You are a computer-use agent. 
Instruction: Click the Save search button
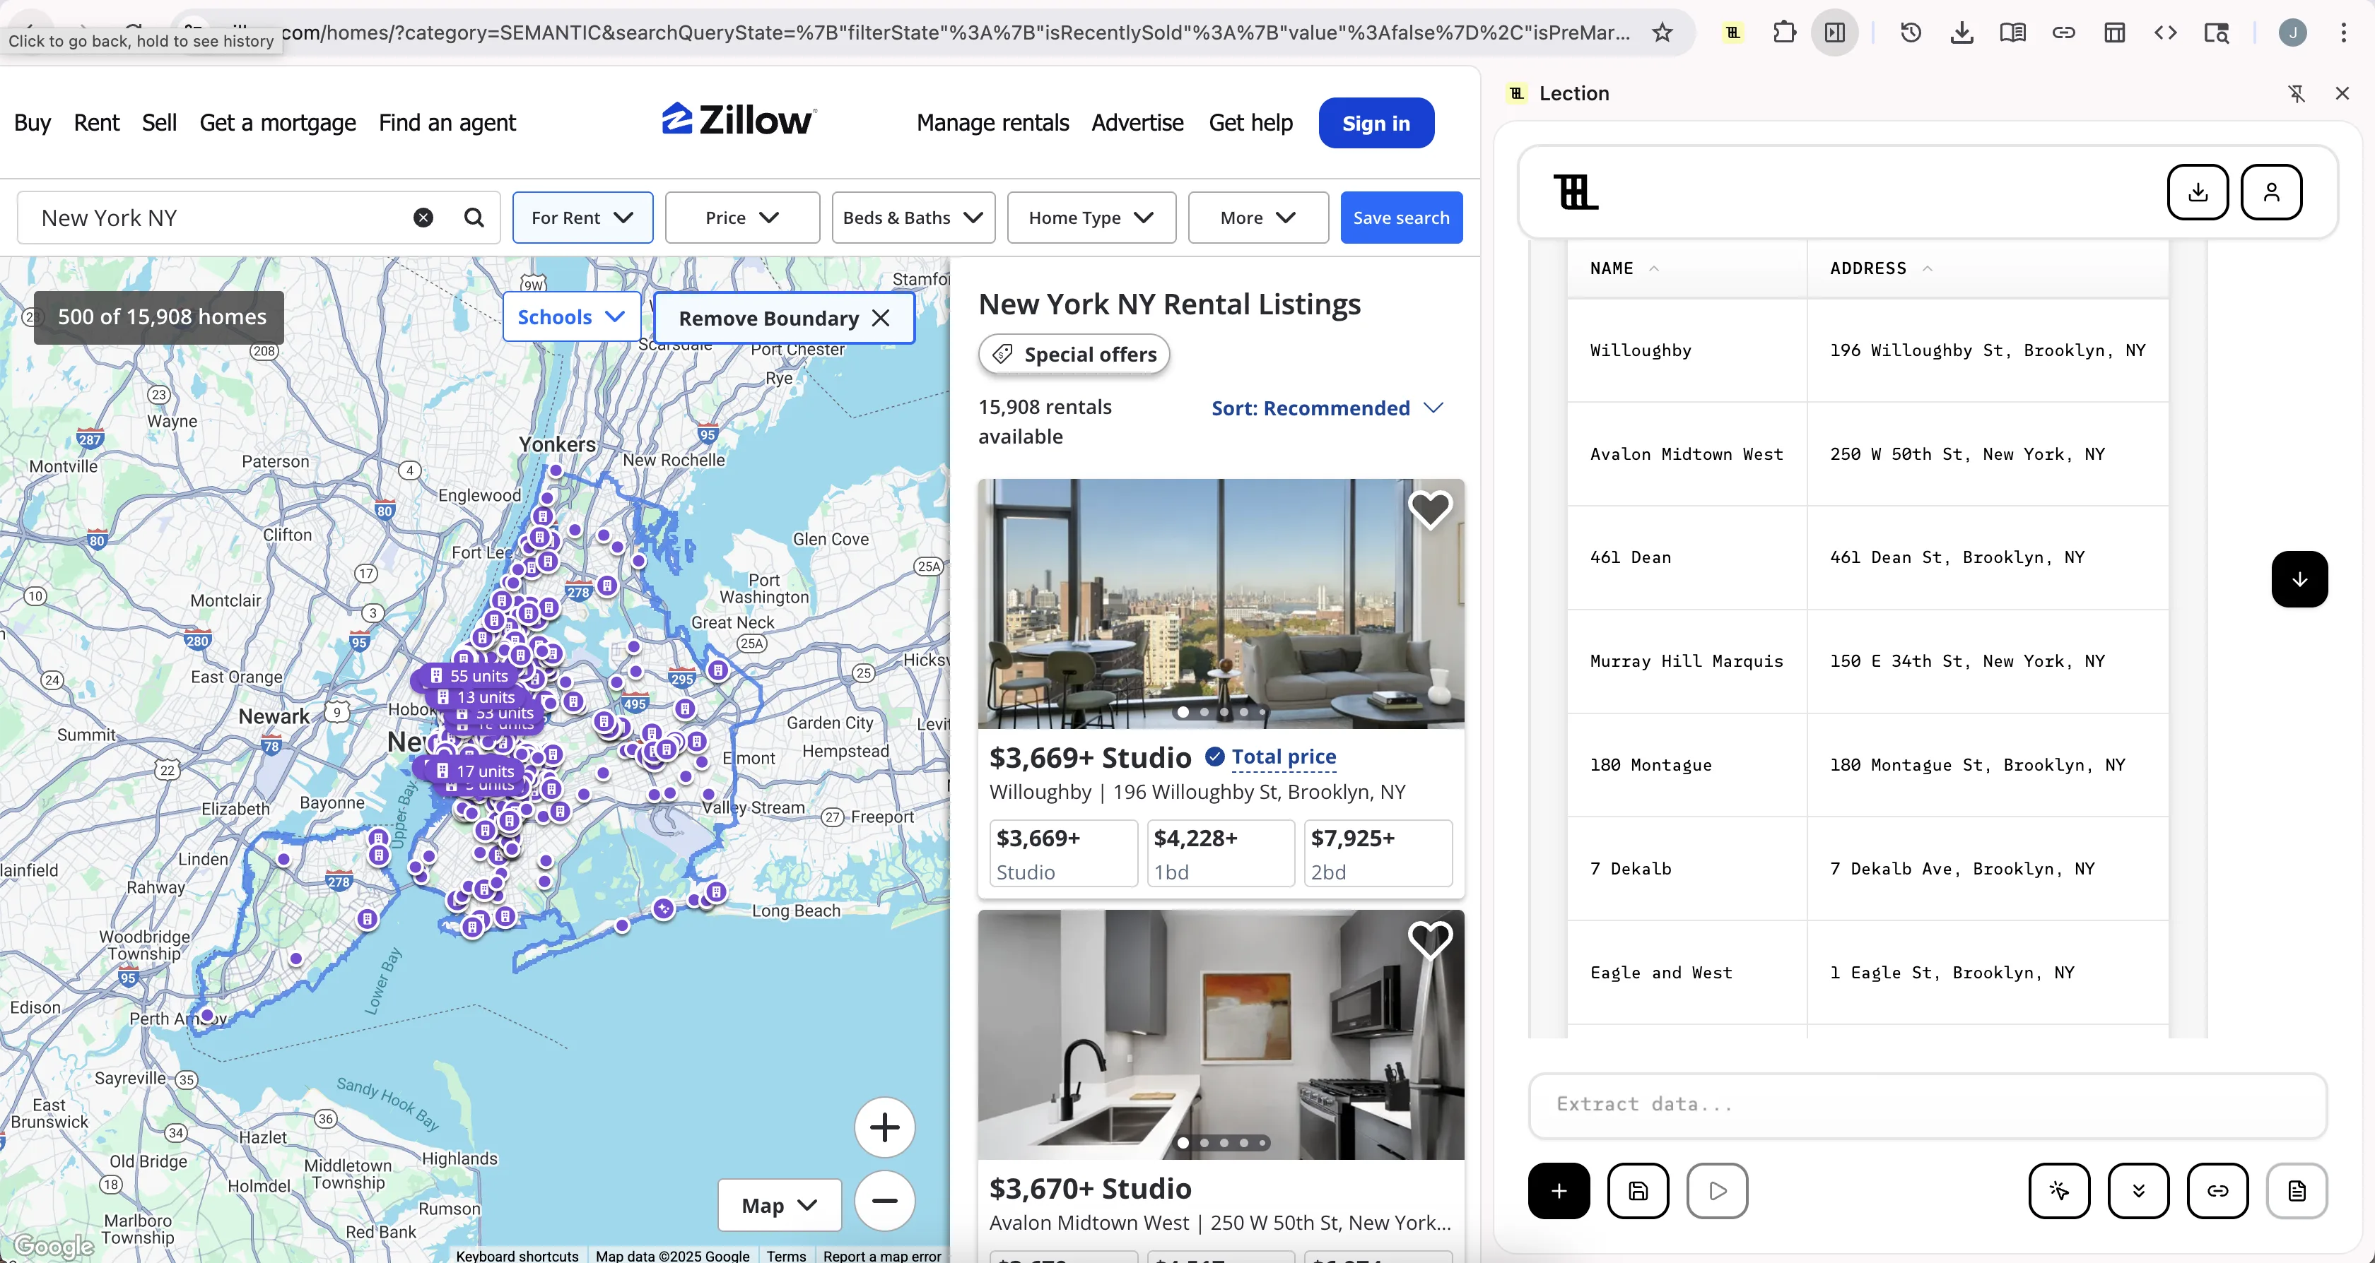coord(1402,218)
